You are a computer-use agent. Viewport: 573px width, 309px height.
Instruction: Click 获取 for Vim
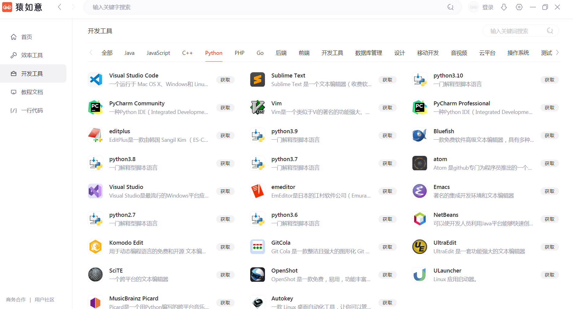(x=388, y=108)
